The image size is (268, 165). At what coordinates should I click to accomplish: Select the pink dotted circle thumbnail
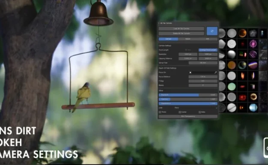pyautogui.click(x=253, y=44)
